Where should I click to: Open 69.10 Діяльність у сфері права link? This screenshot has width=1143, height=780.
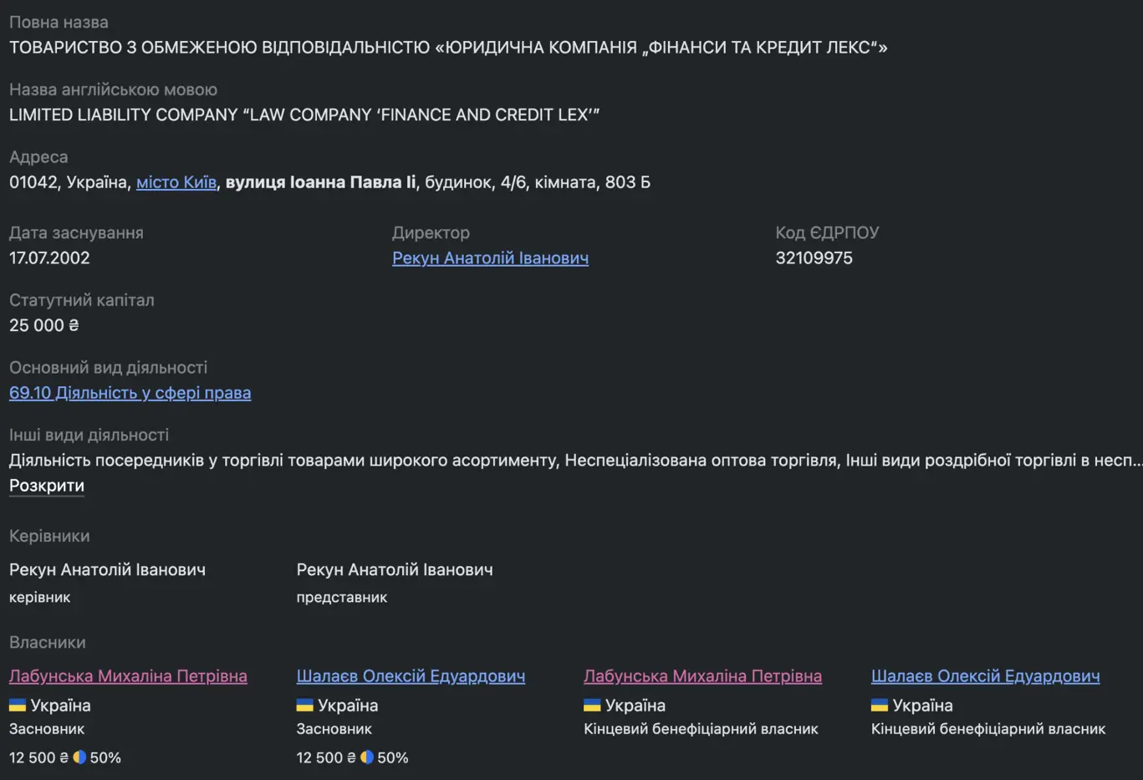130,393
